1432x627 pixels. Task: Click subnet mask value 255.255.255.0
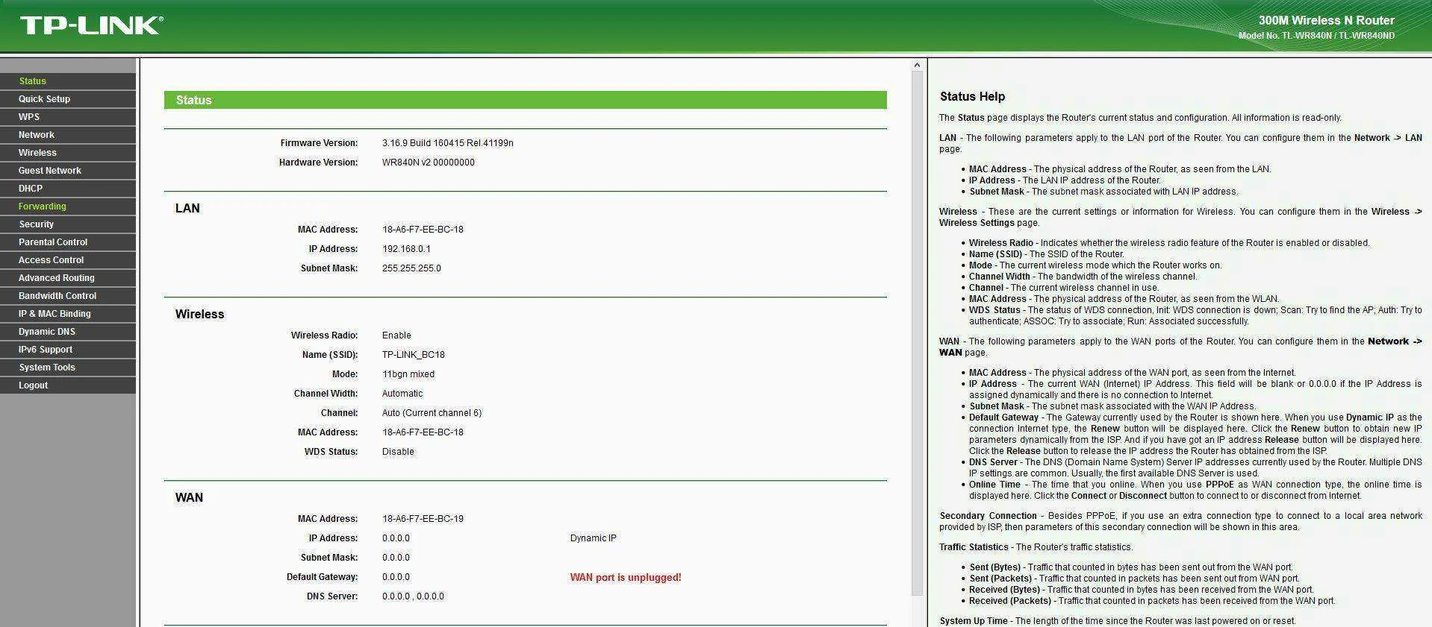click(411, 268)
